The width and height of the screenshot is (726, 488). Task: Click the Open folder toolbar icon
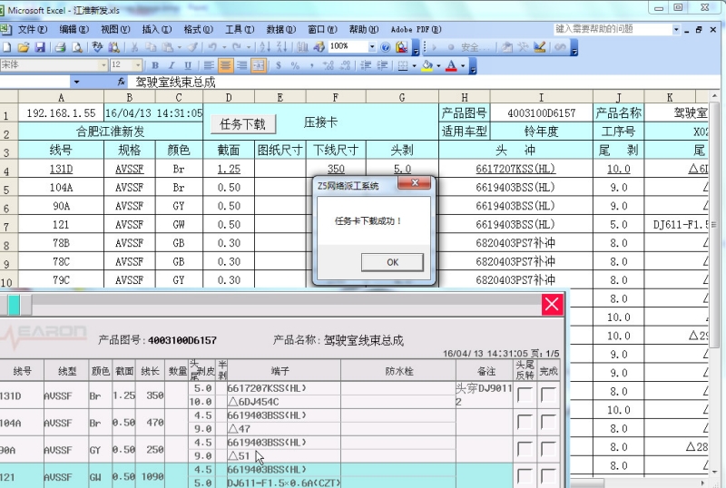click(24, 46)
